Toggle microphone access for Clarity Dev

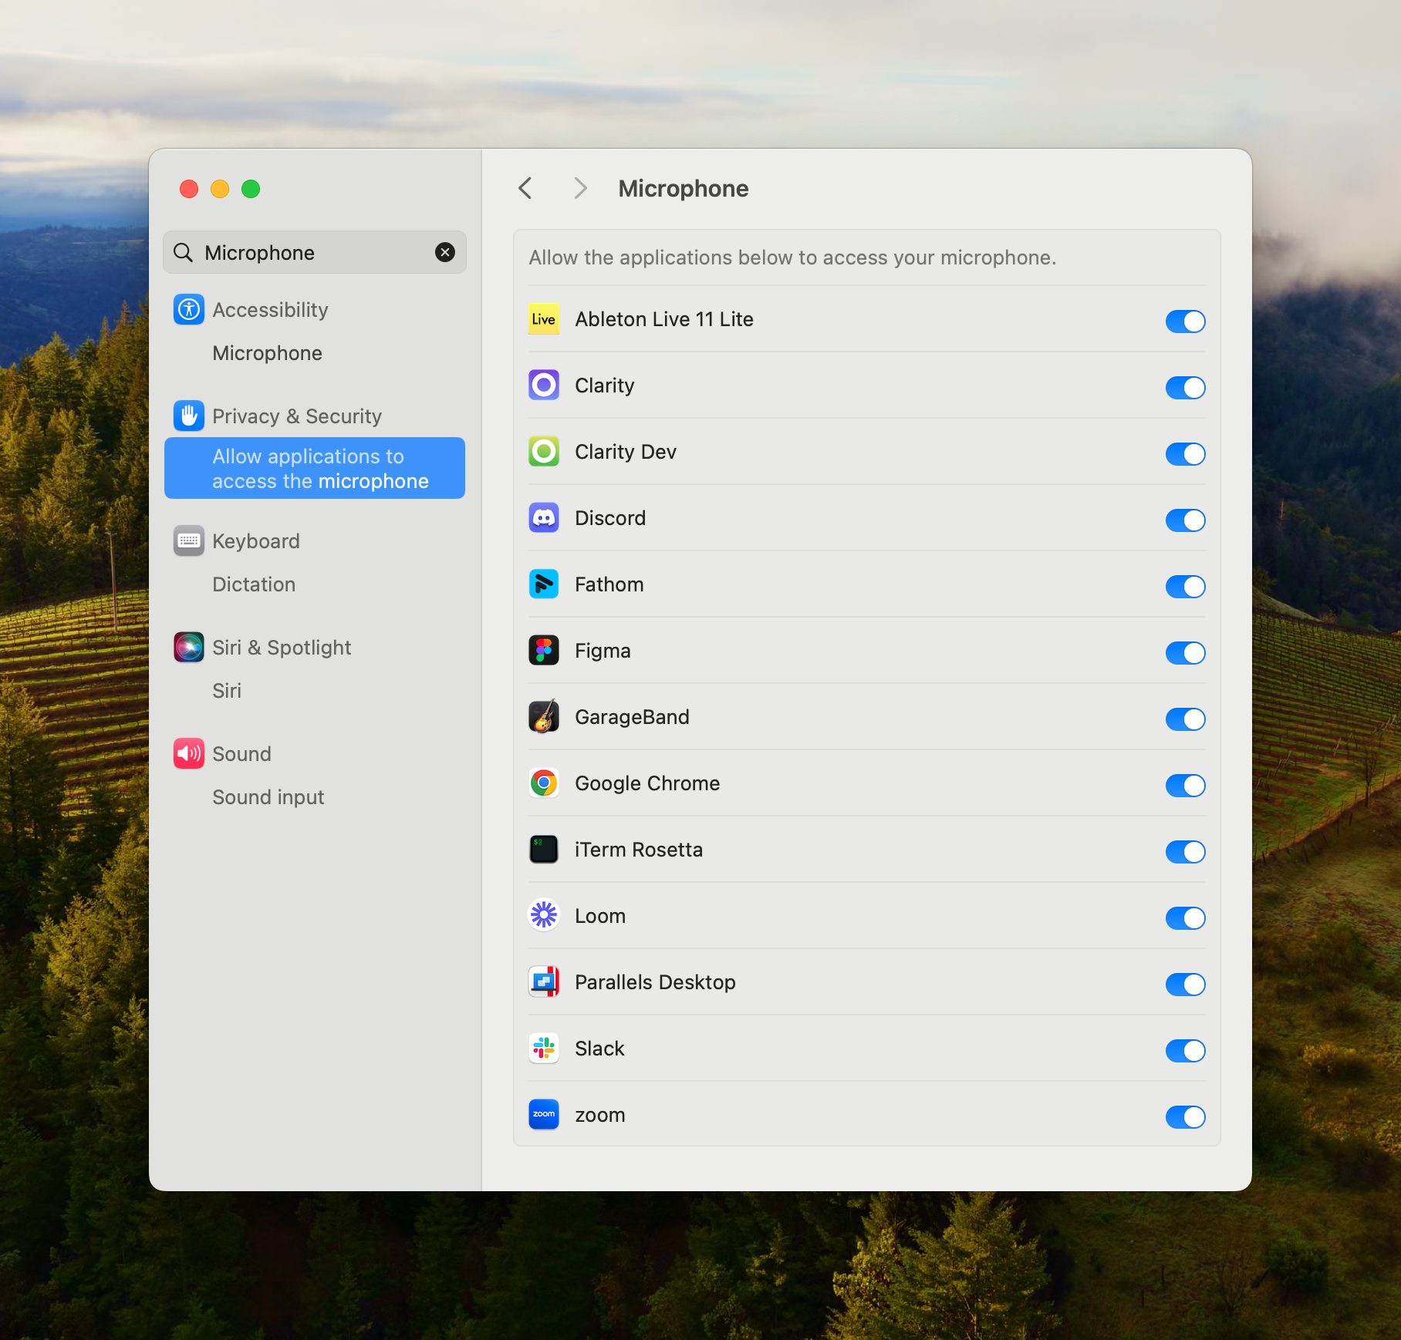pyautogui.click(x=1186, y=453)
